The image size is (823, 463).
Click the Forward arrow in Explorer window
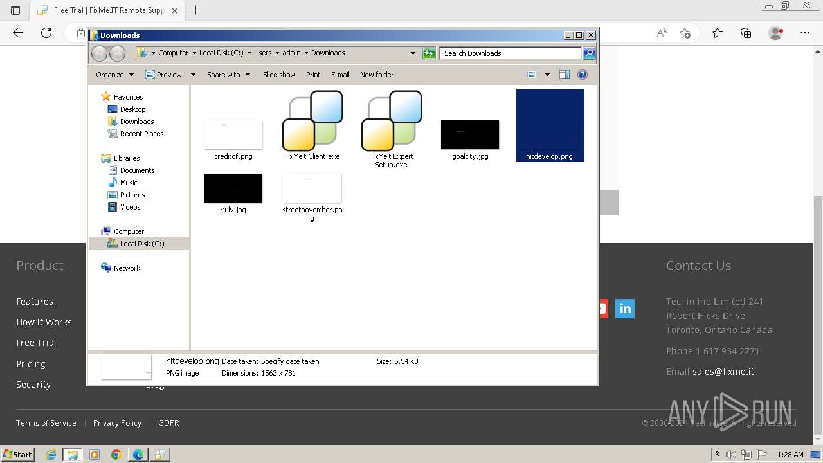pyautogui.click(x=117, y=53)
